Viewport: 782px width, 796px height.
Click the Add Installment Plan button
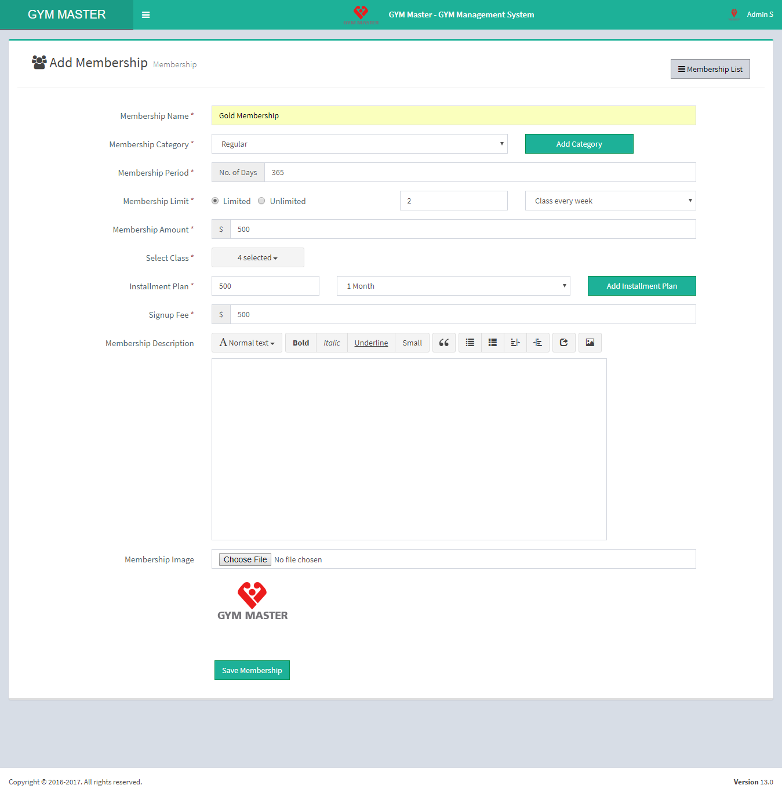(641, 286)
